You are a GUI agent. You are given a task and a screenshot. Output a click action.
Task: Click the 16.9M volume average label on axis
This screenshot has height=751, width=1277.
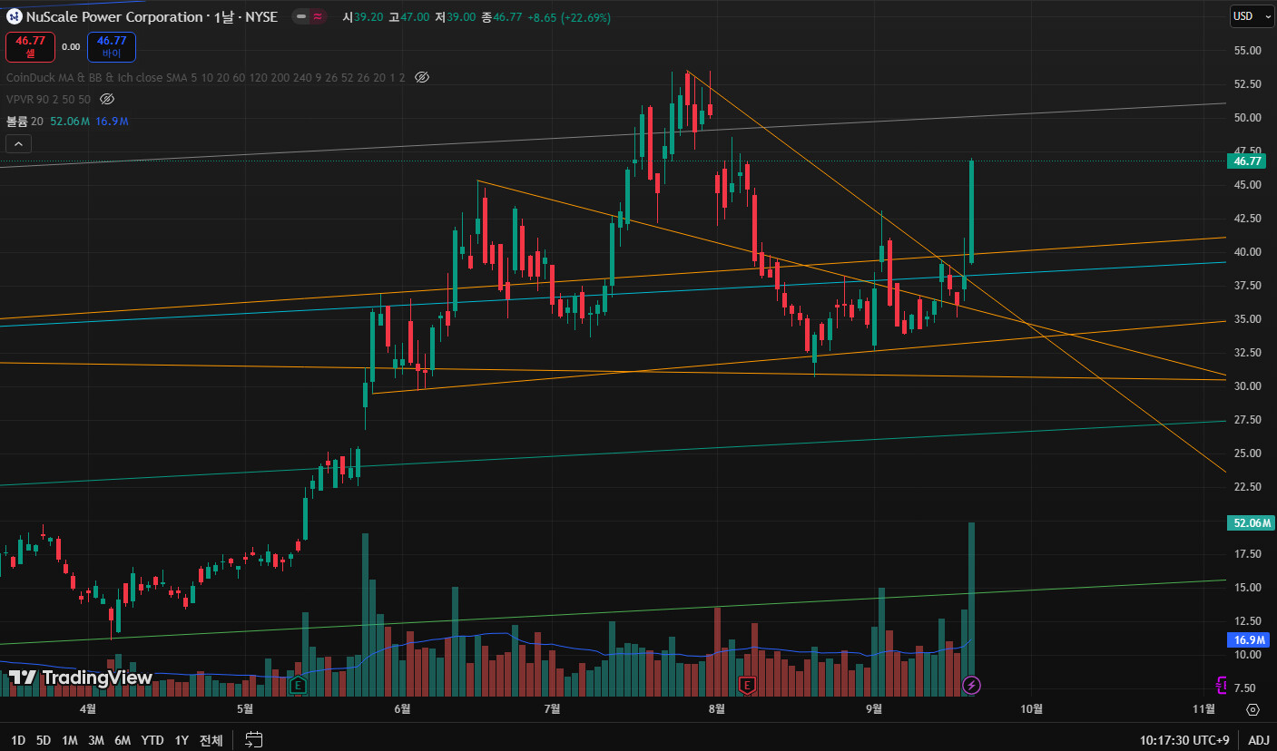pyautogui.click(x=1249, y=640)
